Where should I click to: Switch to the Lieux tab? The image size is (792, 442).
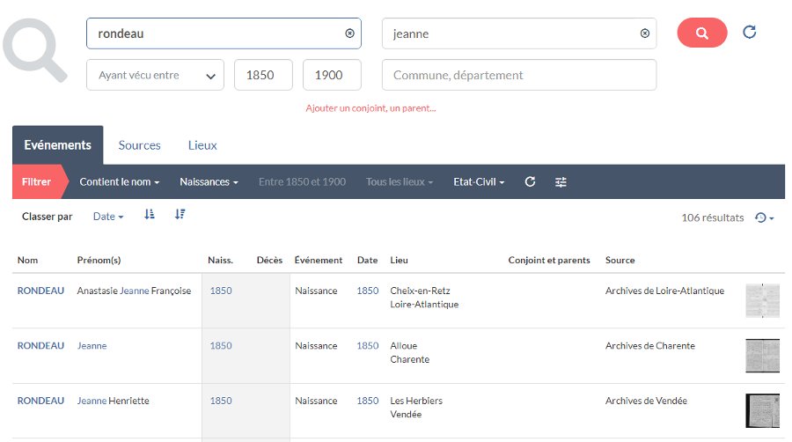pyautogui.click(x=202, y=145)
